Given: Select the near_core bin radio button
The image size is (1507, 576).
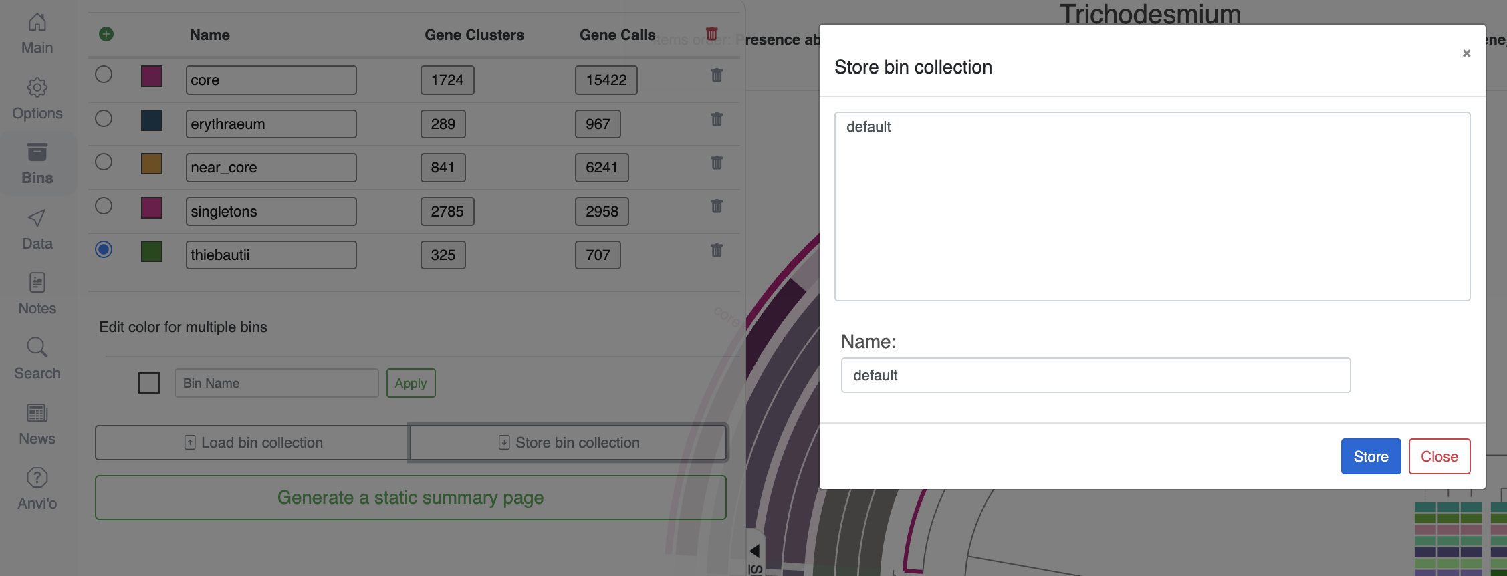Looking at the screenshot, I should (x=104, y=162).
